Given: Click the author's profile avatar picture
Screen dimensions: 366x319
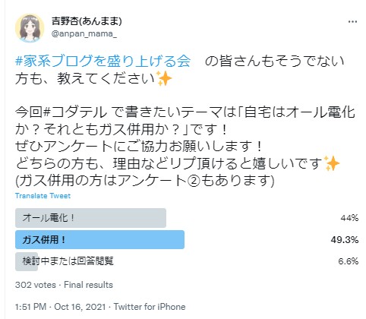Looking at the screenshot, I should point(30,28).
